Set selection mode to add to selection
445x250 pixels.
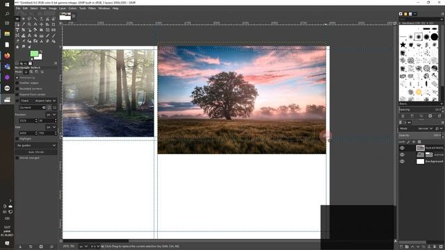[31, 72]
